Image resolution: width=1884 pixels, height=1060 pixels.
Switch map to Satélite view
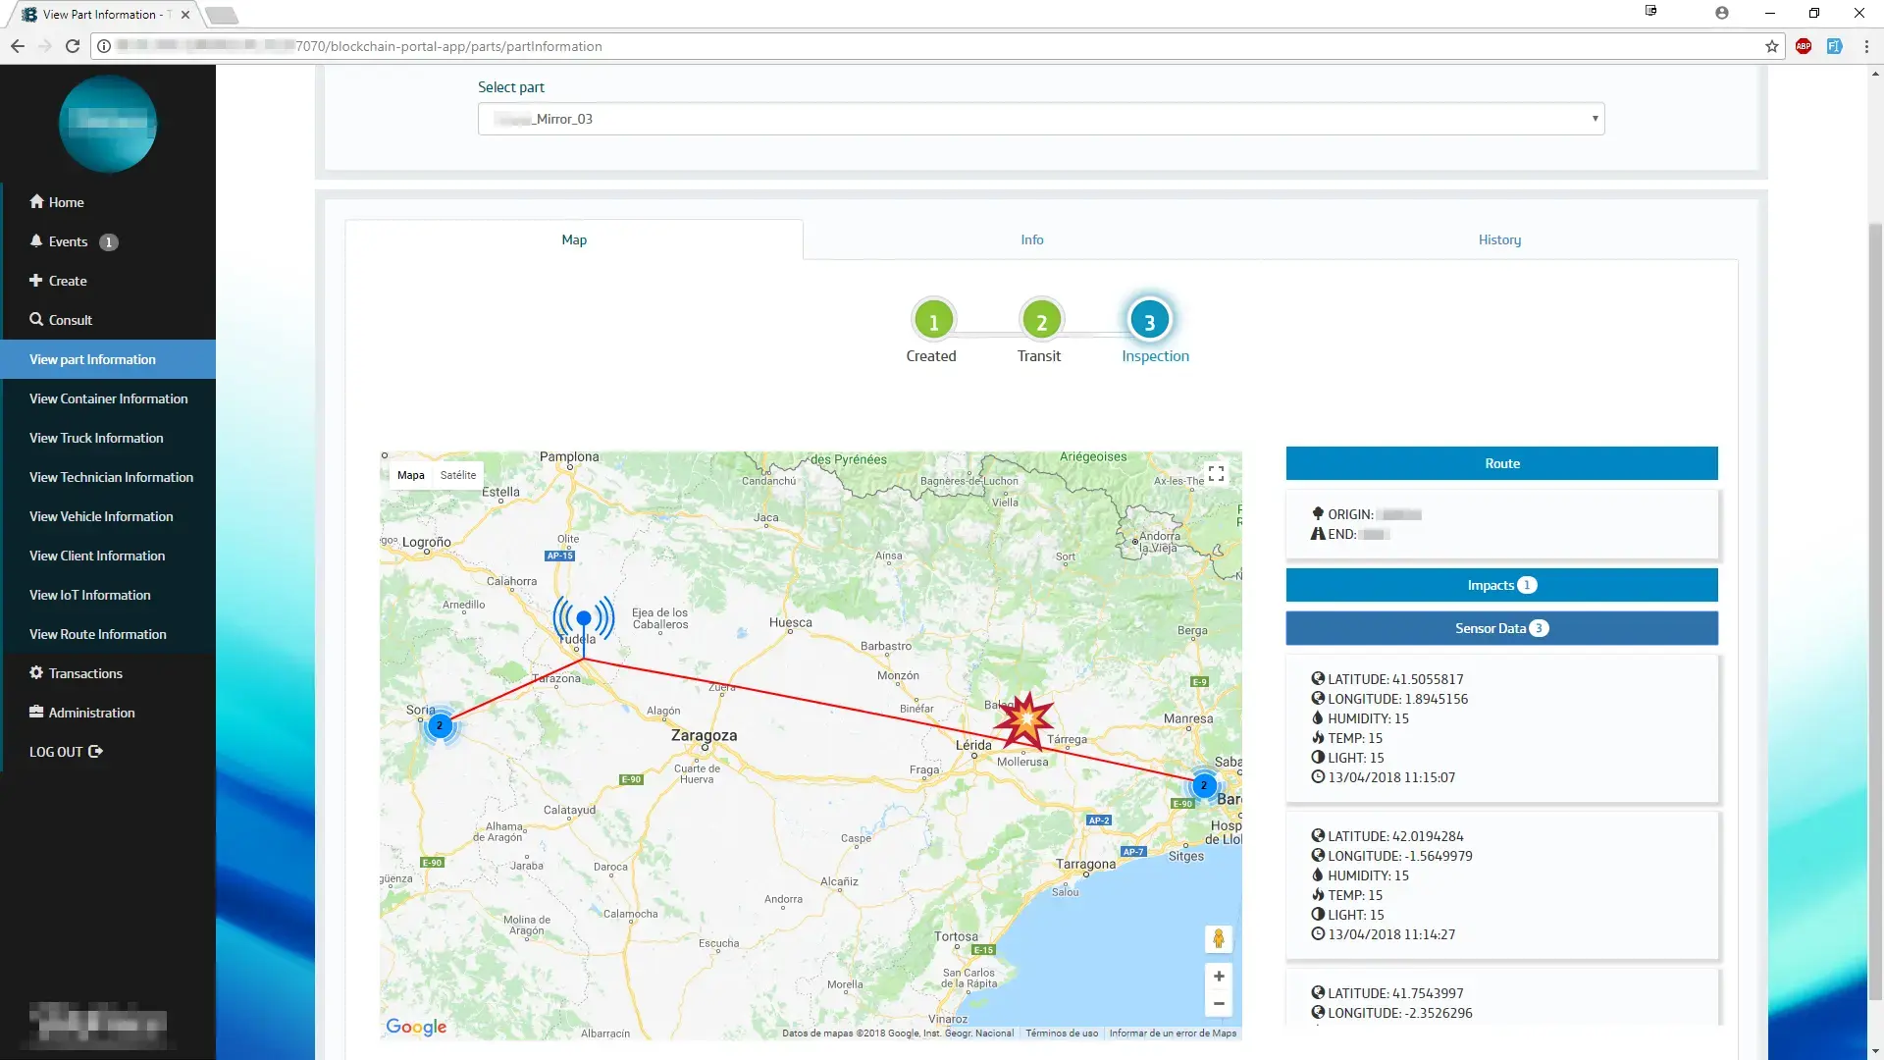pyautogui.click(x=457, y=475)
